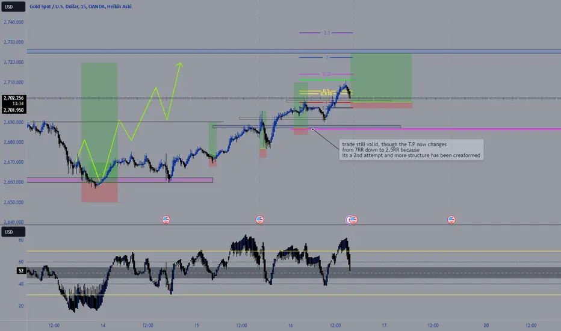Select the trade still valid text note
The height and width of the screenshot is (331, 561).
(411, 150)
